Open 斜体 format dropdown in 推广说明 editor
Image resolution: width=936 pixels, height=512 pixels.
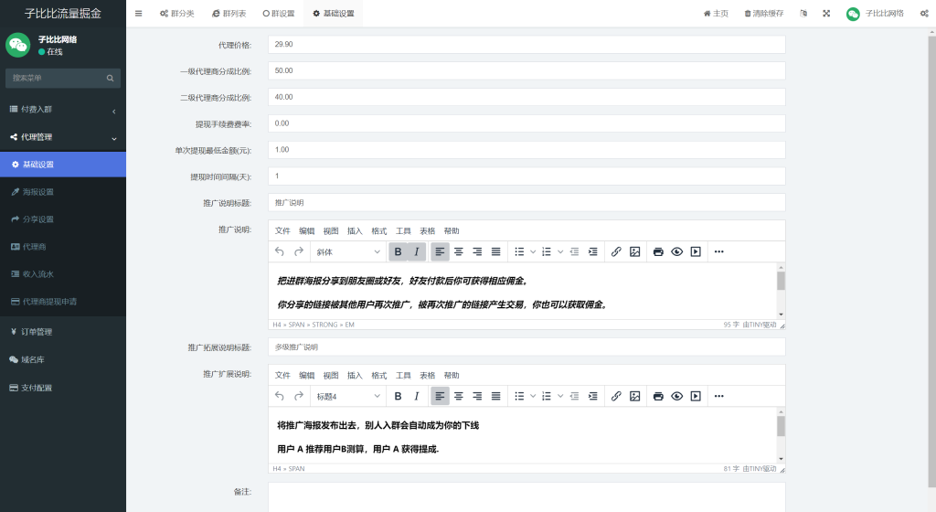348,251
